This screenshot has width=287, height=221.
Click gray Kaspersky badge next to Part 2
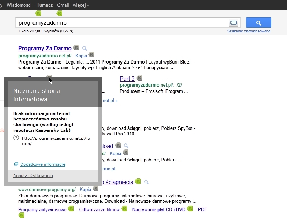(139, 78)
